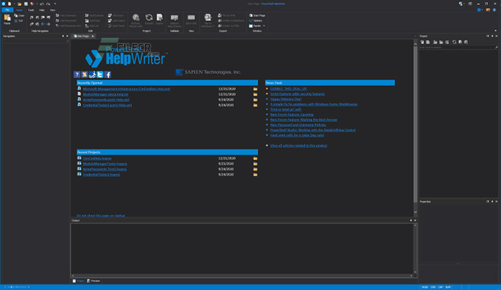The width and height of the screenshot is (501, 290).
Task: Toggle auto-hide pin on Navigation panel
Action: click(x=63, y=36)
